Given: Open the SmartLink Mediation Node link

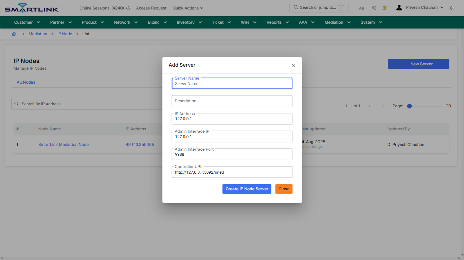Looking at the screenshot, I should click(63, 145).
